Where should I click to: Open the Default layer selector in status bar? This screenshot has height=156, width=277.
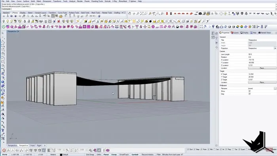(64, 154)
